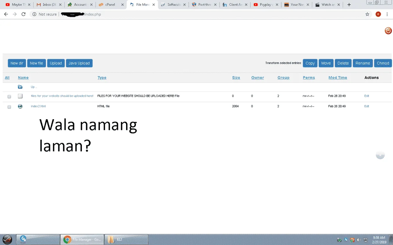Click the New file button

click(x=36, y=63)
